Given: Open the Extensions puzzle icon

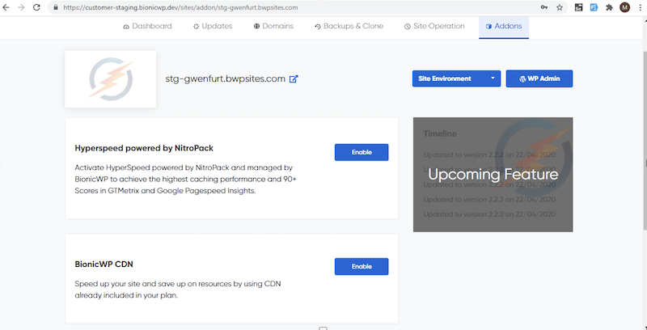Looking at the screenshot, I should coord(609,7).
